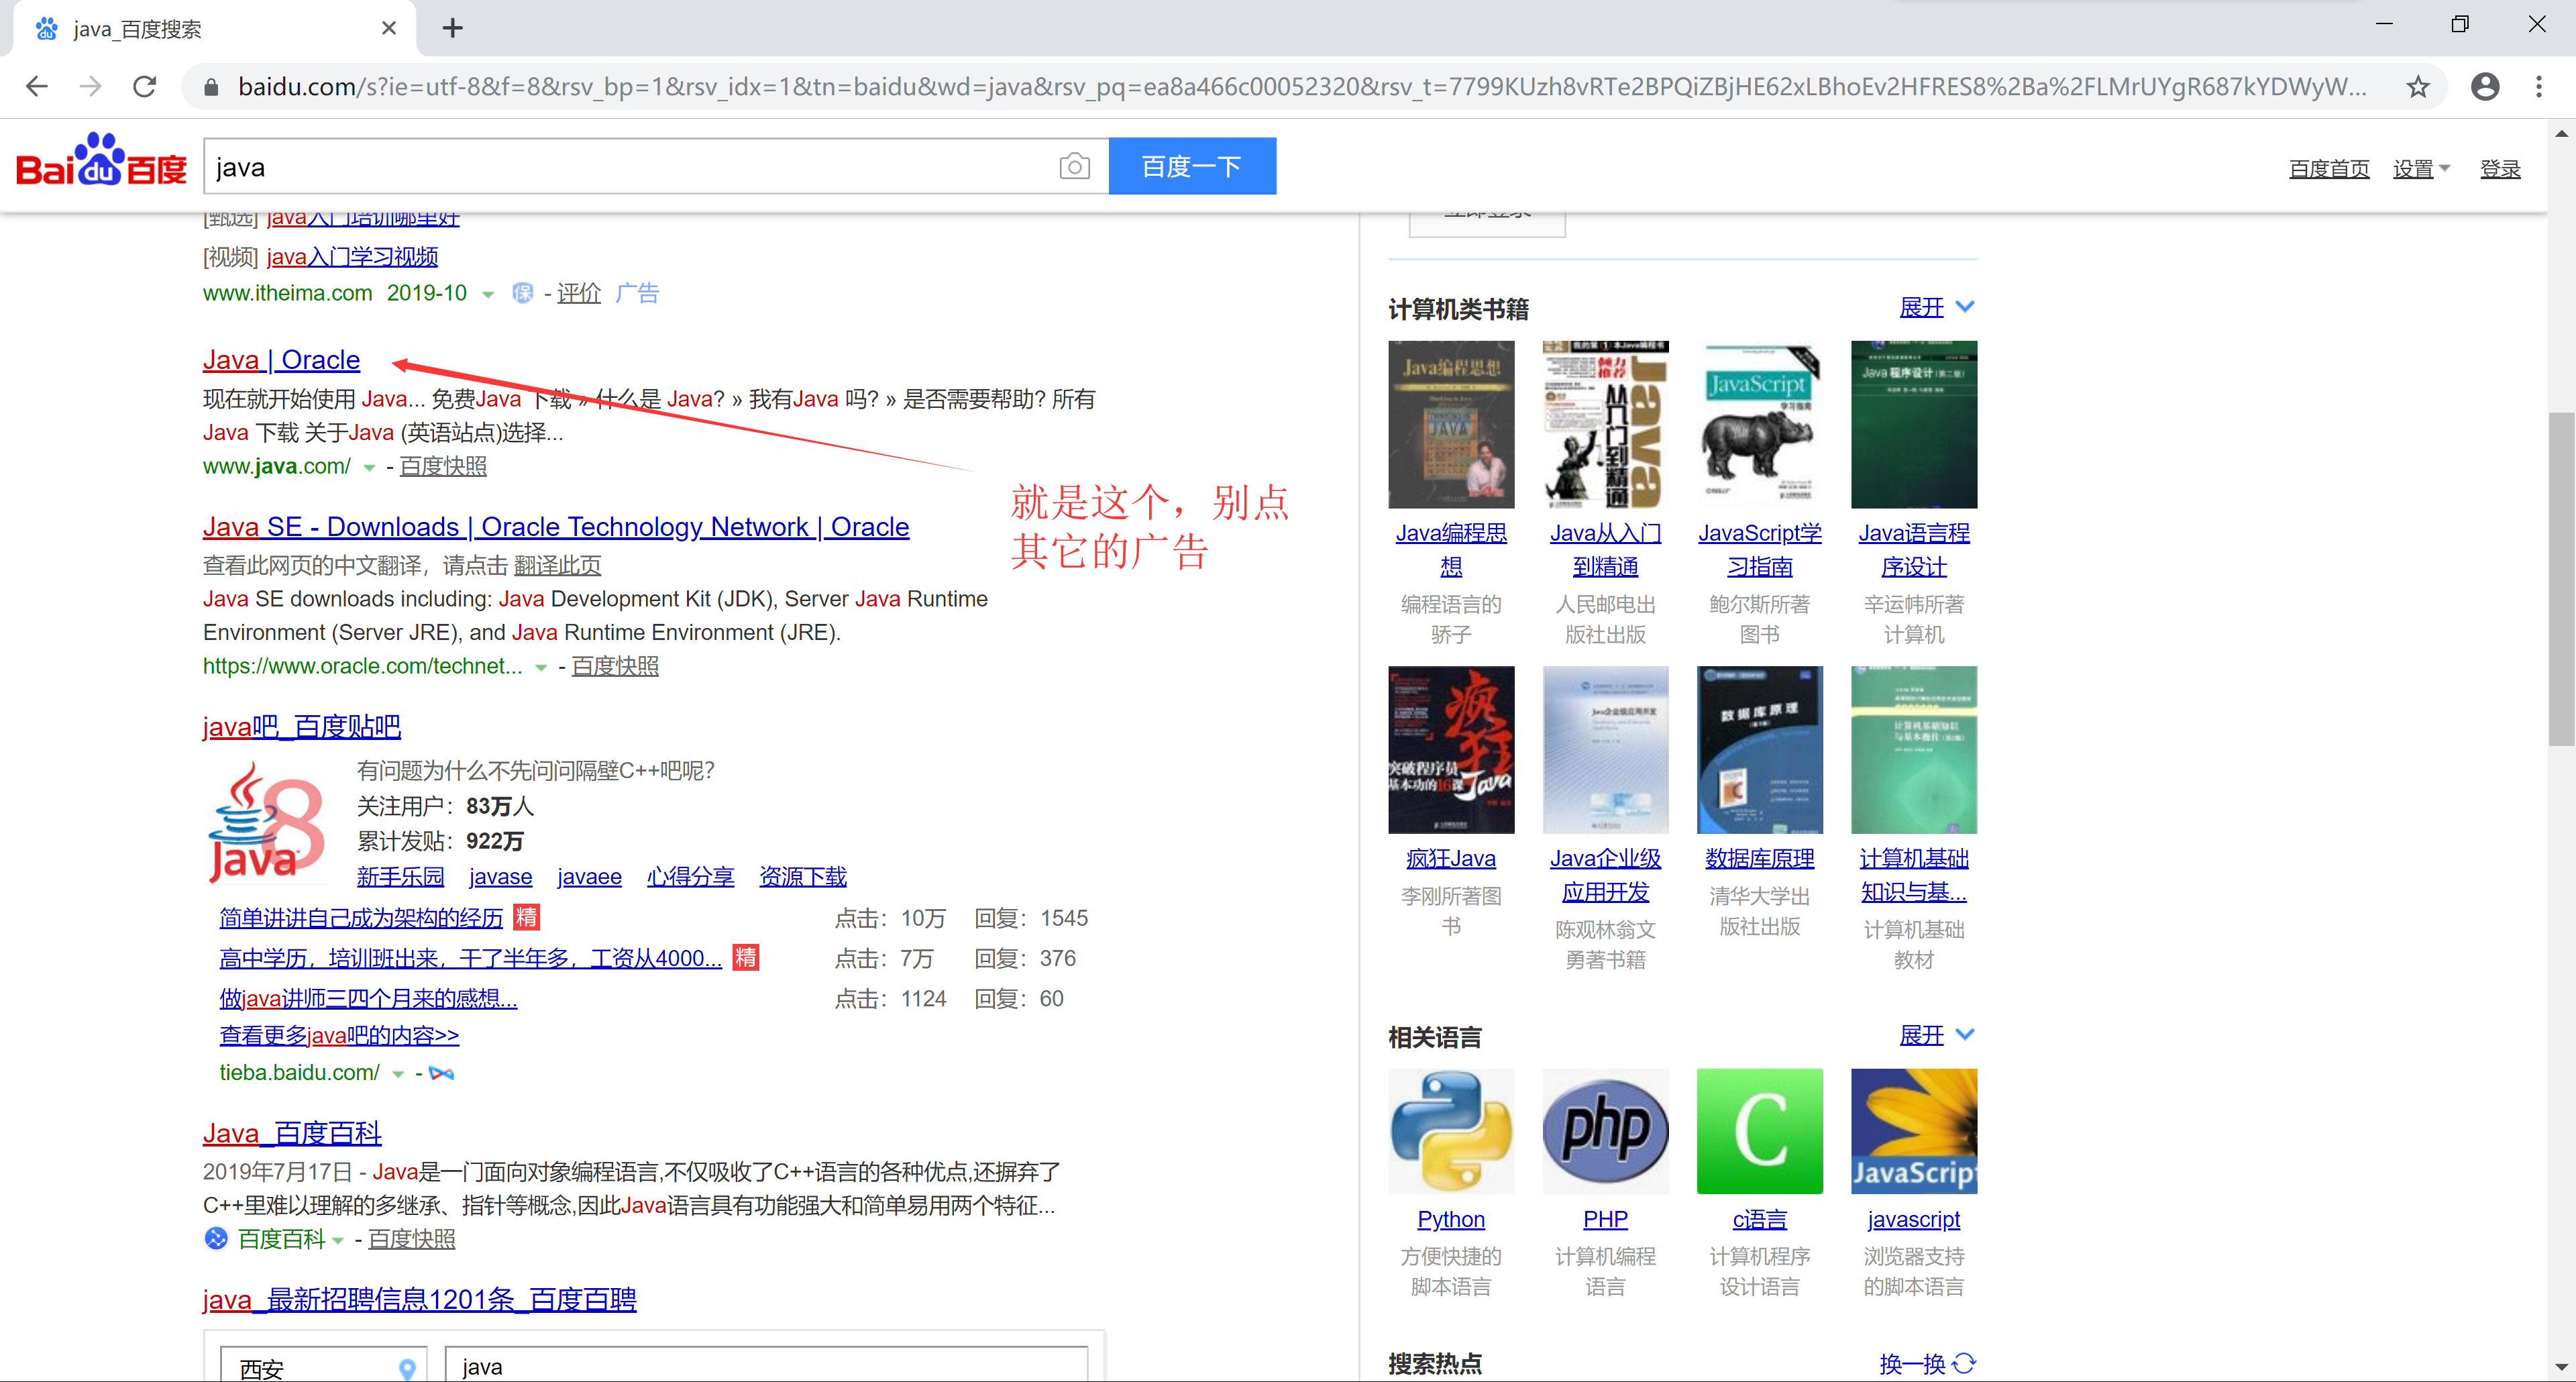
Task: Click the 百度一下 search button
Action: point(1192,166)
